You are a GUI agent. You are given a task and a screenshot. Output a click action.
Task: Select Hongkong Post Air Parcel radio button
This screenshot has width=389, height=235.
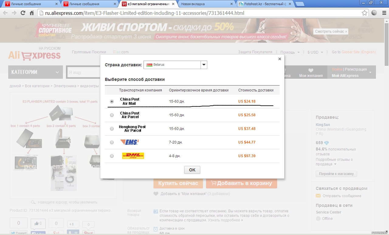(112, 129)
